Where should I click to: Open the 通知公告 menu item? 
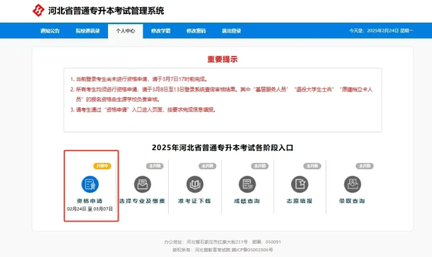coord(50,30)
